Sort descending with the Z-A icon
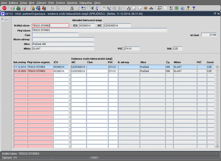The image size is (221, 161). (58, 8)
